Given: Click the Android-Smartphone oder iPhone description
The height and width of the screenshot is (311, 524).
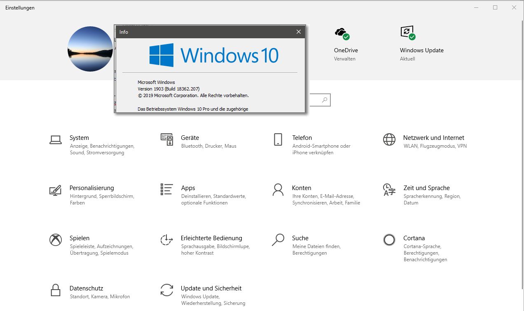Looking at the screenshot, I should click(x=321, y=149).
